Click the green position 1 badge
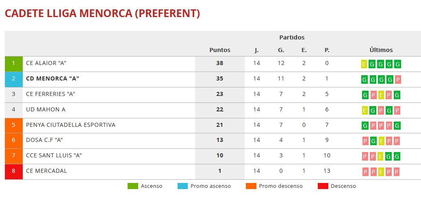 tap(13, 64)
